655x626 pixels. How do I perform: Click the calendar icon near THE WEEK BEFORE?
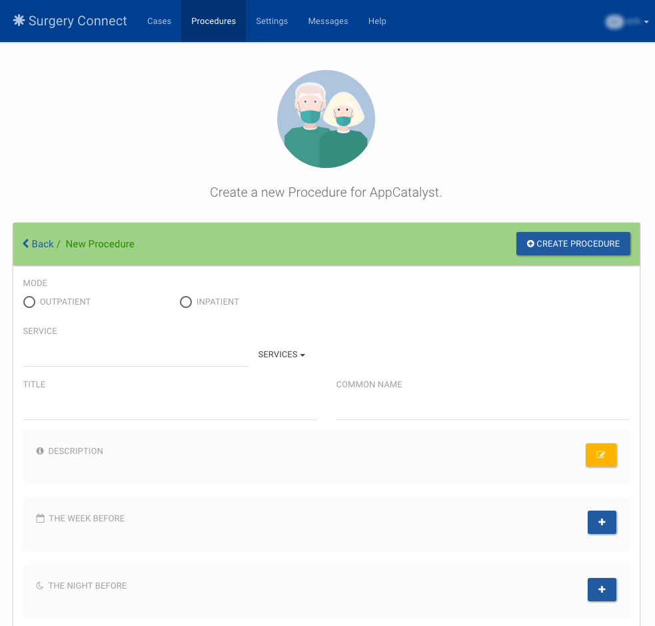pyautogui.click(x=40, y=518)
